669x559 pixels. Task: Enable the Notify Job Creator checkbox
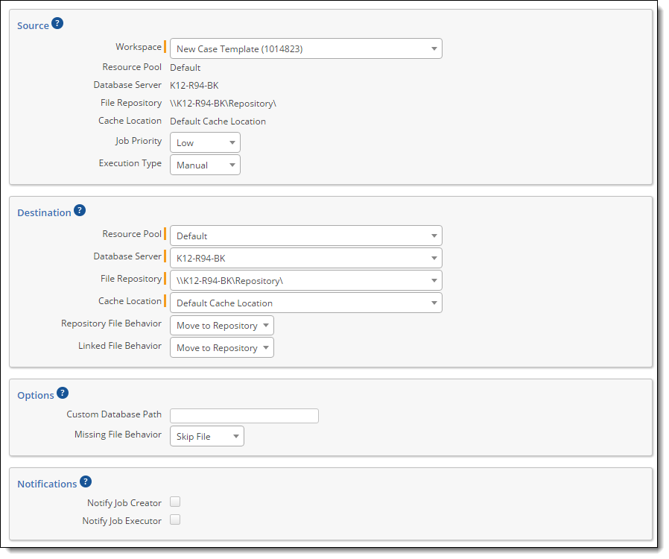click(175, 502)
